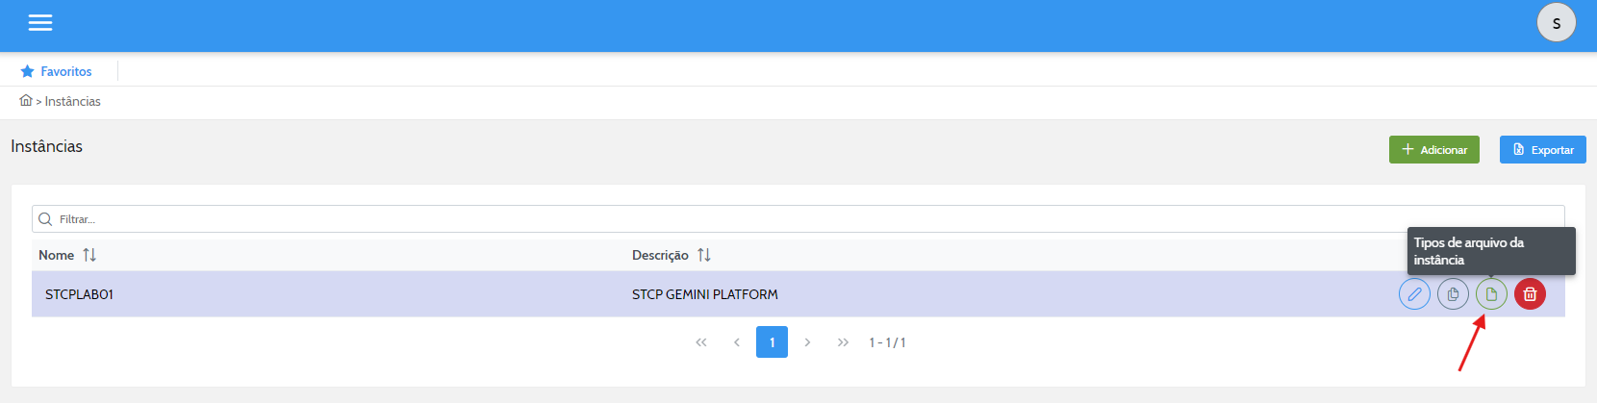The image size is (1597, 403).
Task: Delete STCPLAB01 with the red trash icon
Action: [x=1530, y=294]
